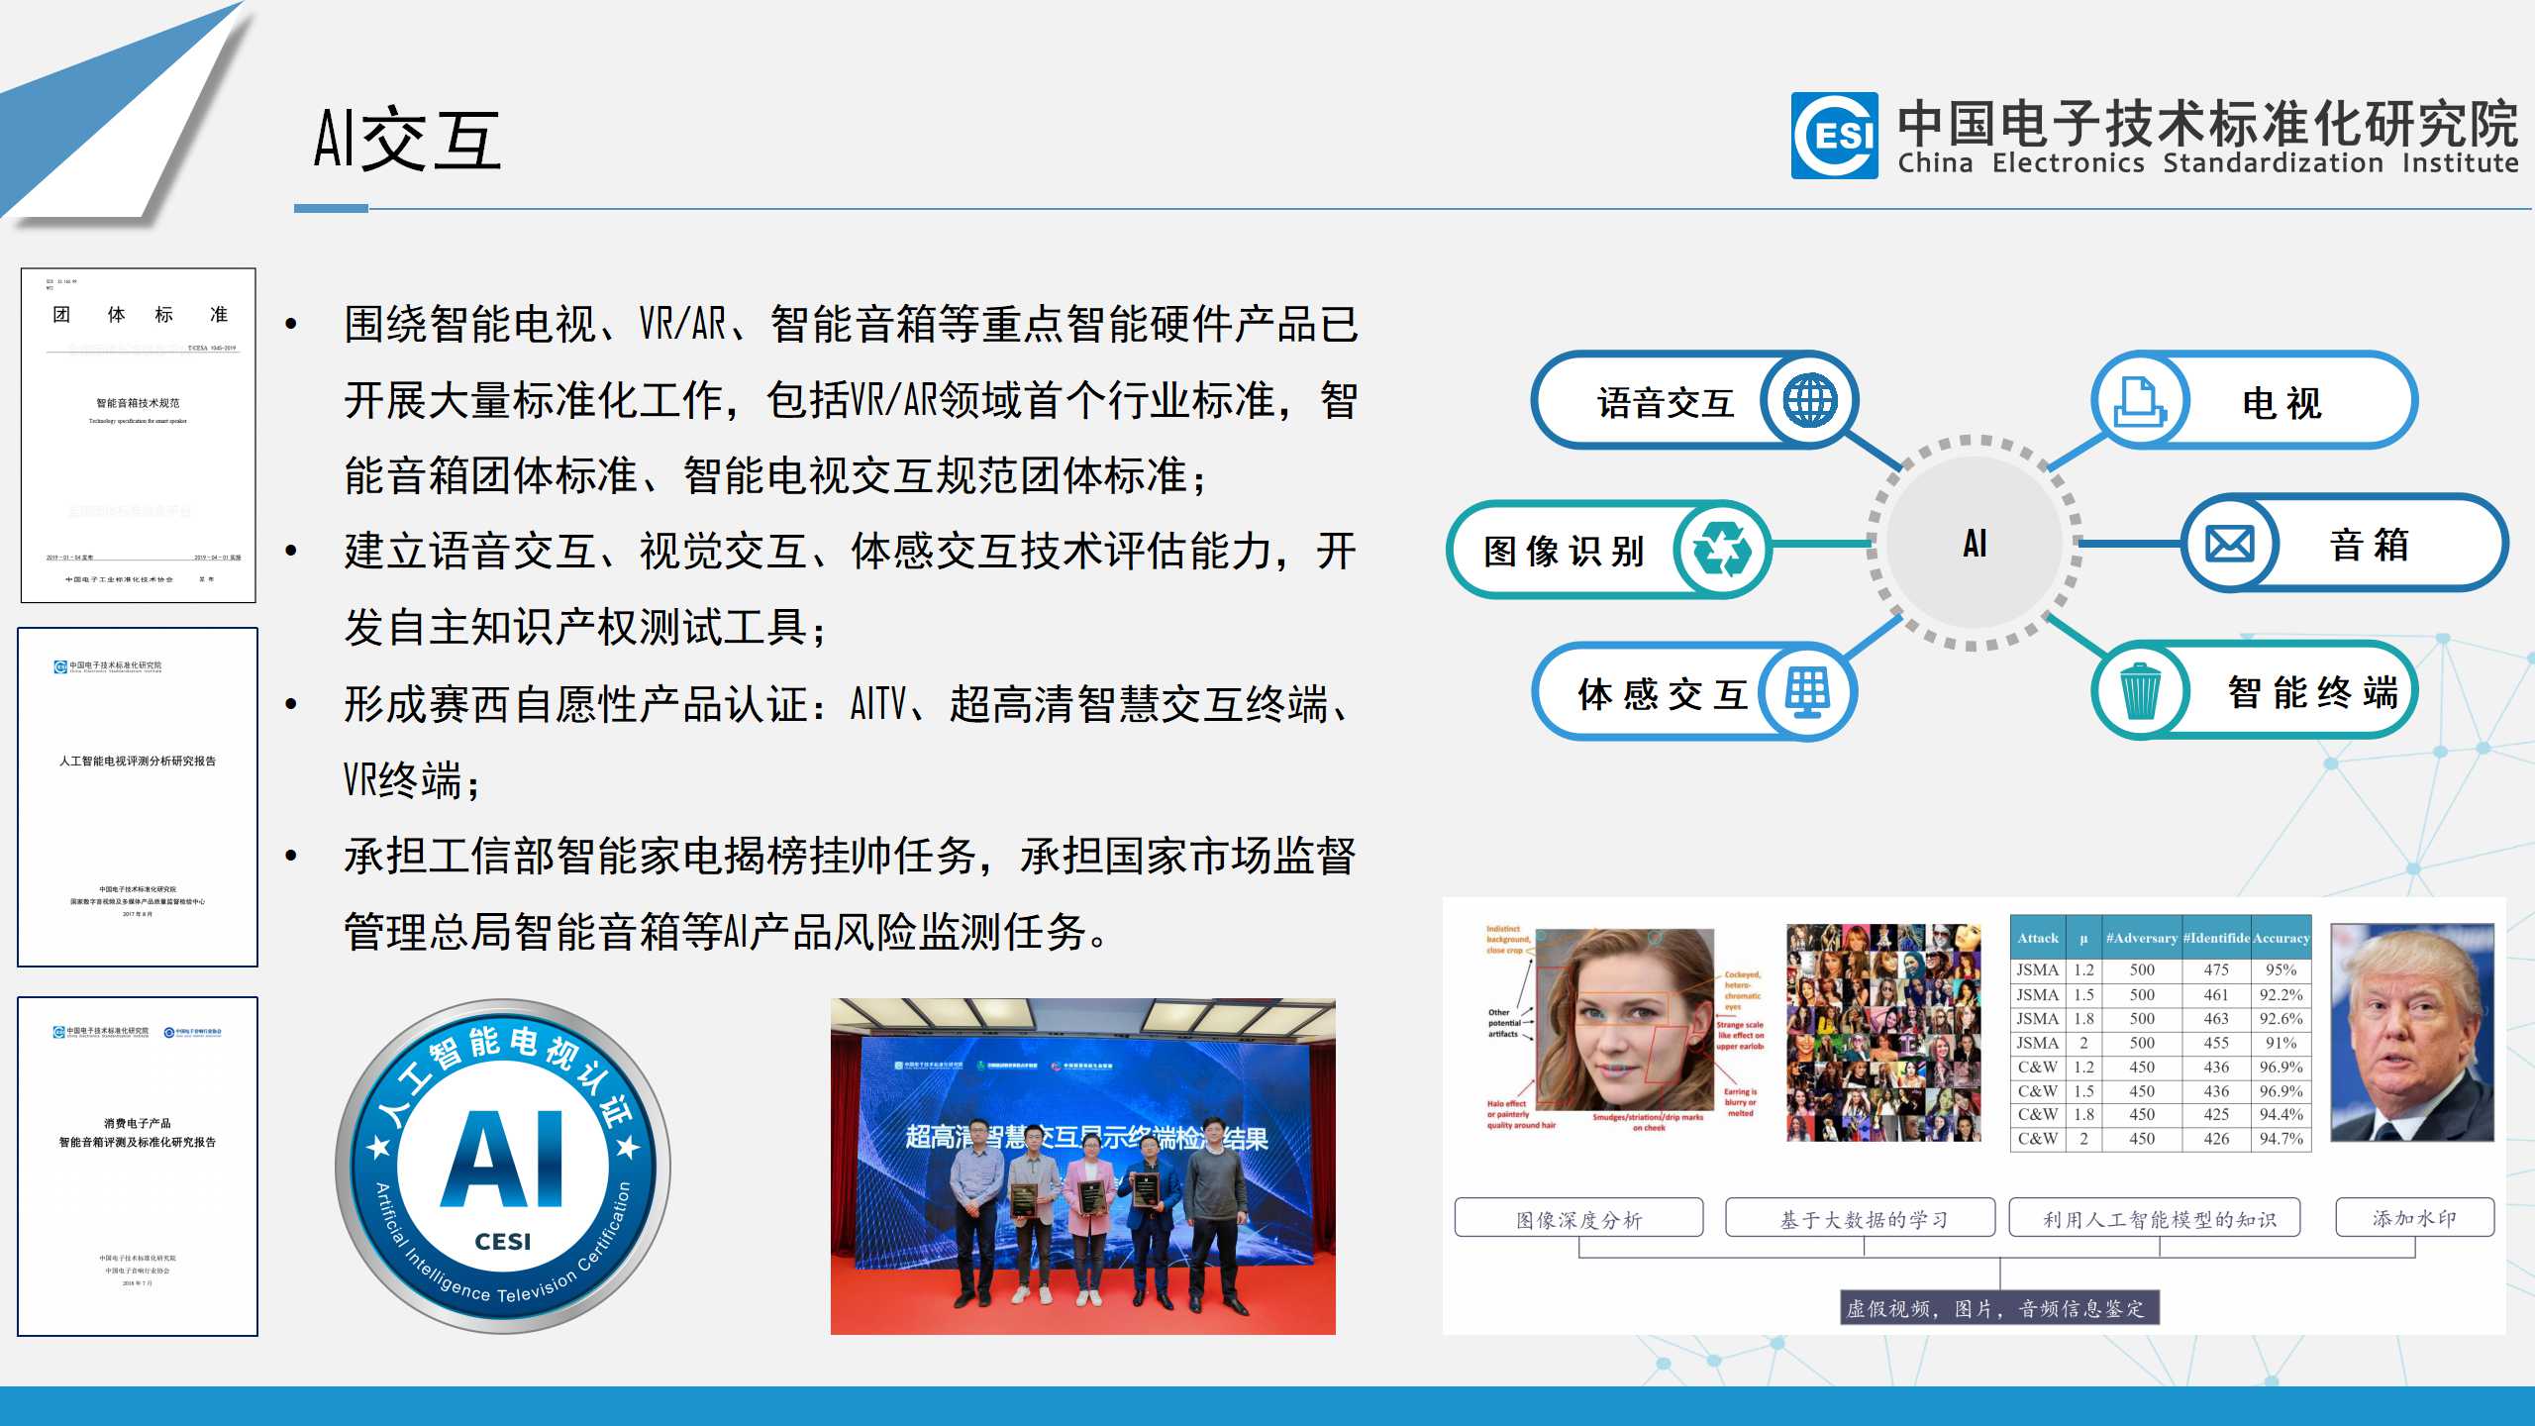The image size is (2535, 1426).
Task: Click bullet starting 形成赛西自愿性产品认证
Action: pyautogui.click(x=851, y=742)
